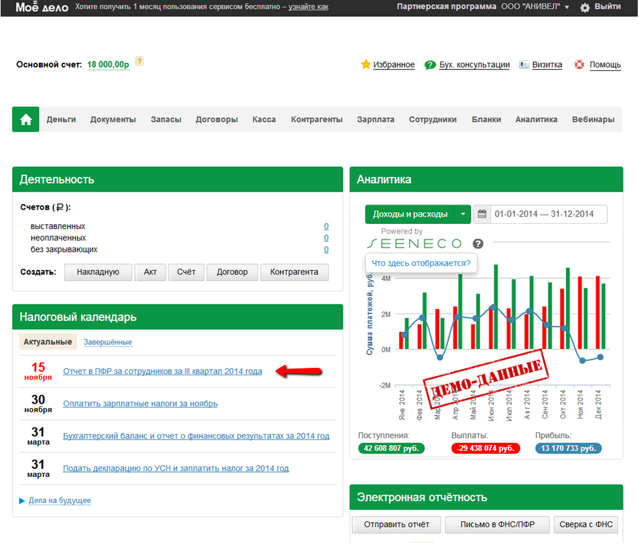Click the settings gear icon in header
The image size is (639, 544).
point(584,7)
